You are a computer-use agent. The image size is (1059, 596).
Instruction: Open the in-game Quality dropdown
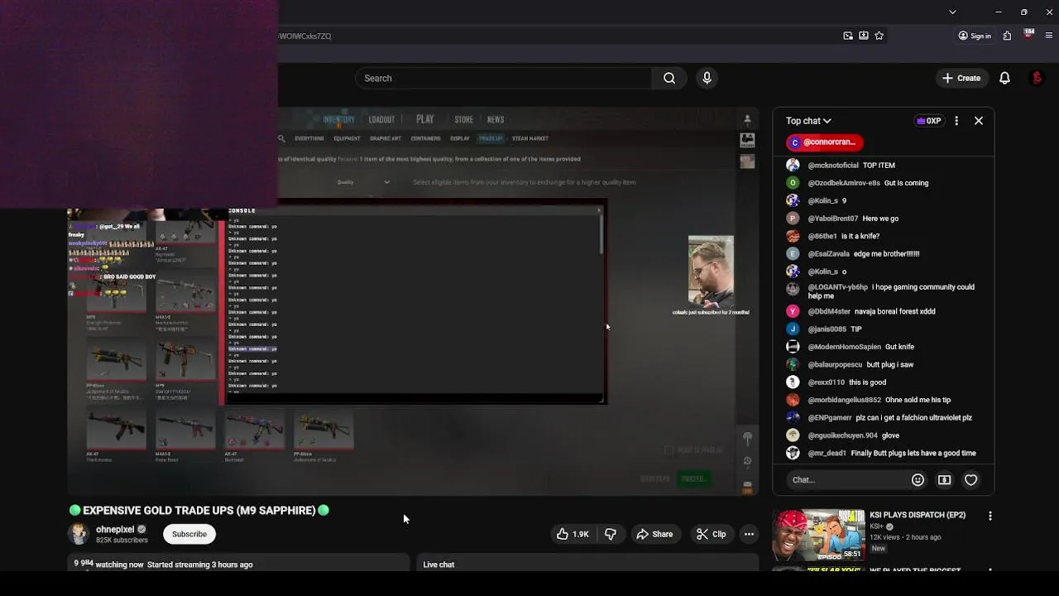click(x=363, y=182)
